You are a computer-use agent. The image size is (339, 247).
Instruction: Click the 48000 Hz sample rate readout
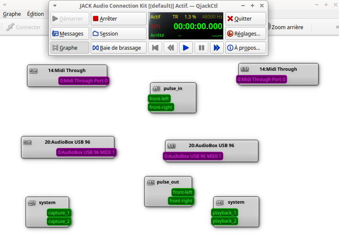(212, 17)
